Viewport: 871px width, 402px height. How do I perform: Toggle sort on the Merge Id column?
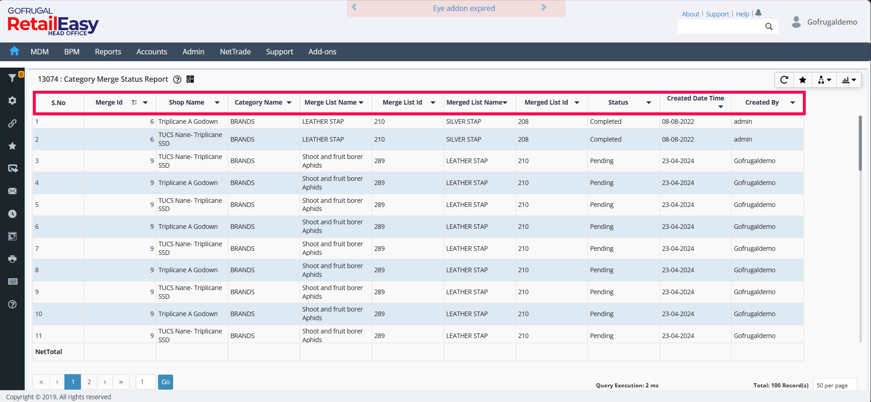tap(134, 103)
